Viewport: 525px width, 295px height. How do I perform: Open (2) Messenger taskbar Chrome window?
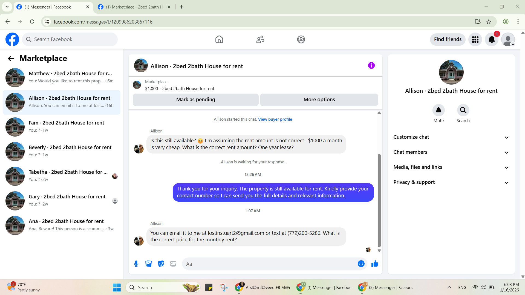click(x=385, y=287)
